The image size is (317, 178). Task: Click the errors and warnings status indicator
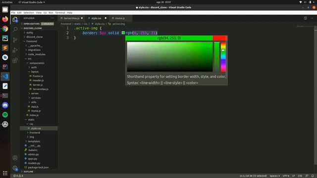pyautogui.click(x=18, y=176)
